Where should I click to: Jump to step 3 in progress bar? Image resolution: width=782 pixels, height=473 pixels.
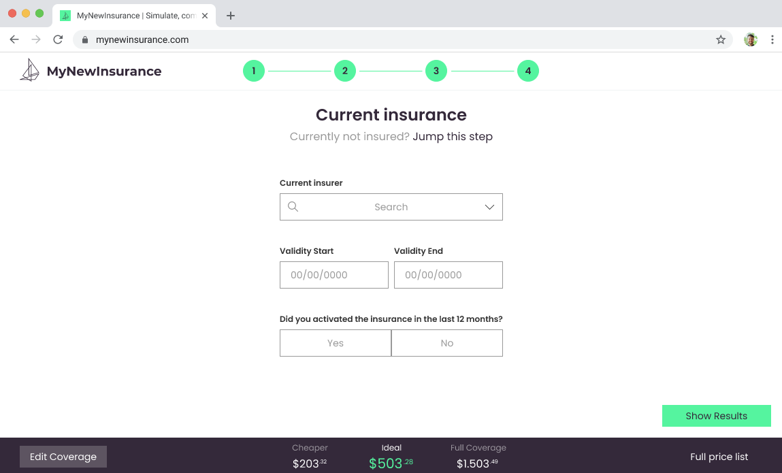click(x=436, y=71)
